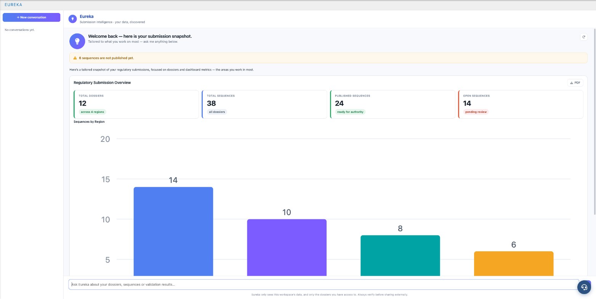Click the EUREKA logo in the top bar
The width and height of the screenshot is (596, 299).
tap(13, 5)
